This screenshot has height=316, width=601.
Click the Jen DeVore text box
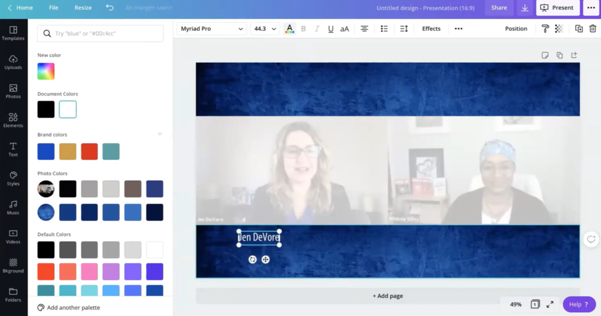(259, 238)
